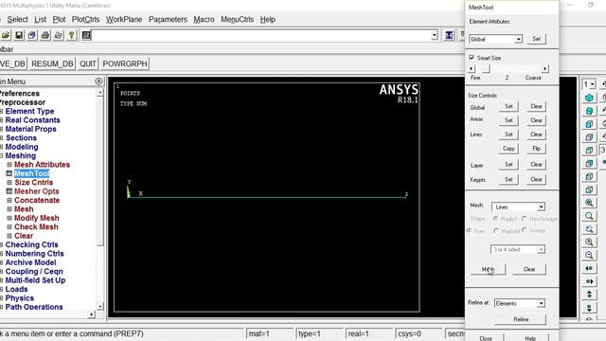Viewport: 606px width, 341px height.
Task: Click the Zoom to Fit magnifier icon
Action: pos(589,203)
